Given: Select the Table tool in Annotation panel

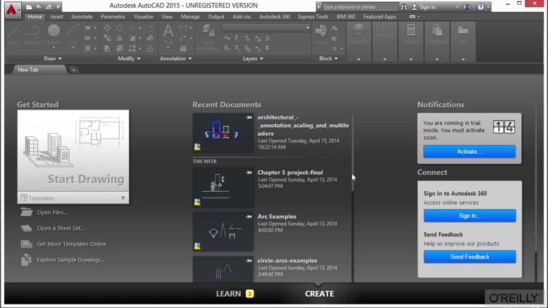Looking at the screenshot, I should (183, 48).
